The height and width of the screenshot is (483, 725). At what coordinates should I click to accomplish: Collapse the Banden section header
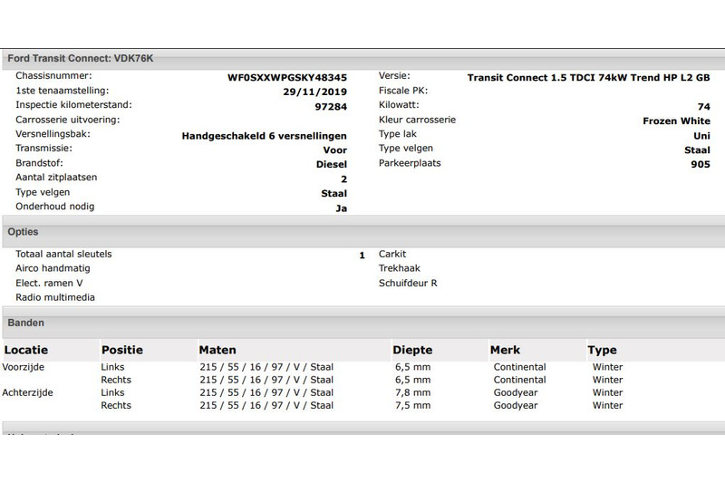click(x=26, y=322)
